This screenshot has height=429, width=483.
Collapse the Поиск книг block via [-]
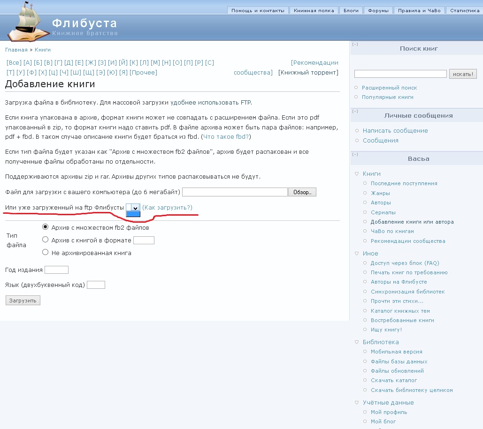355,45
